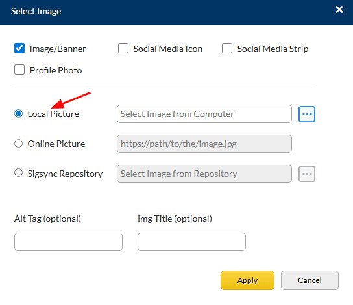The image size is (353, 305).
Task: Switch to the Sigsync Repository radio option
Action: pos(18,173)
